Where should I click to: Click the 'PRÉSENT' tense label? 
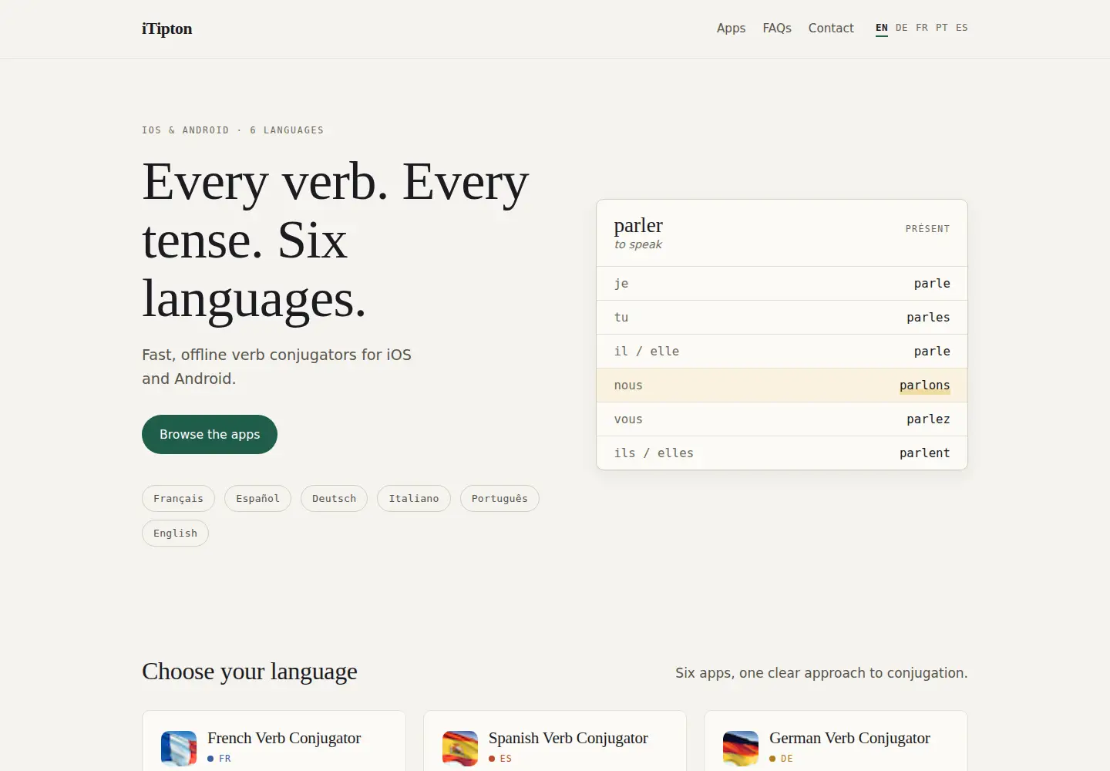(x=927, y=229)
